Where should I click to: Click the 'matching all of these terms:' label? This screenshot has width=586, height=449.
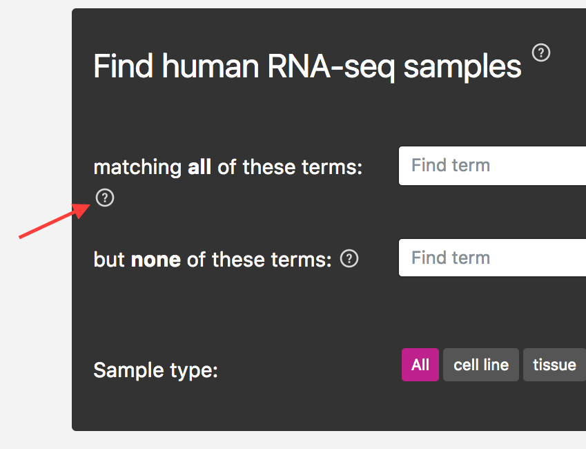pos(228,167)
